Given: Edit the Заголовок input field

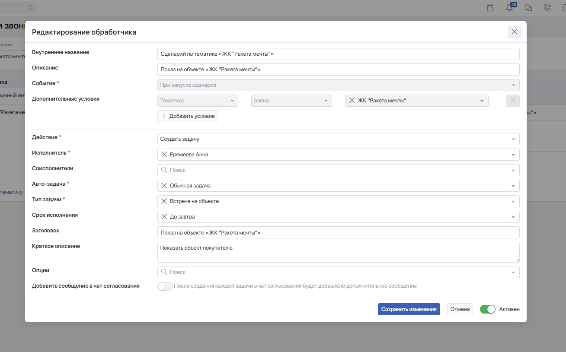Looking at the screenshot, I should pos(339,232).
